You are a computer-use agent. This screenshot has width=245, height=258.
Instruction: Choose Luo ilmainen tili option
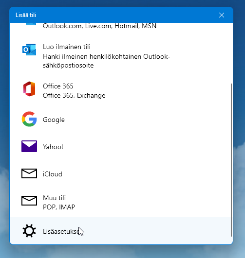tap(67, 47)
